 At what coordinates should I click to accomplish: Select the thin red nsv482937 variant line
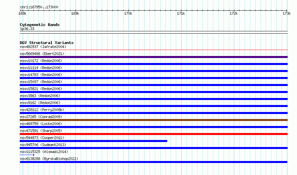(x=154, y=50)
